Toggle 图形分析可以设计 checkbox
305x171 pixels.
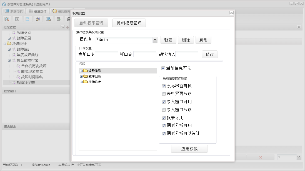coord(164,133)
